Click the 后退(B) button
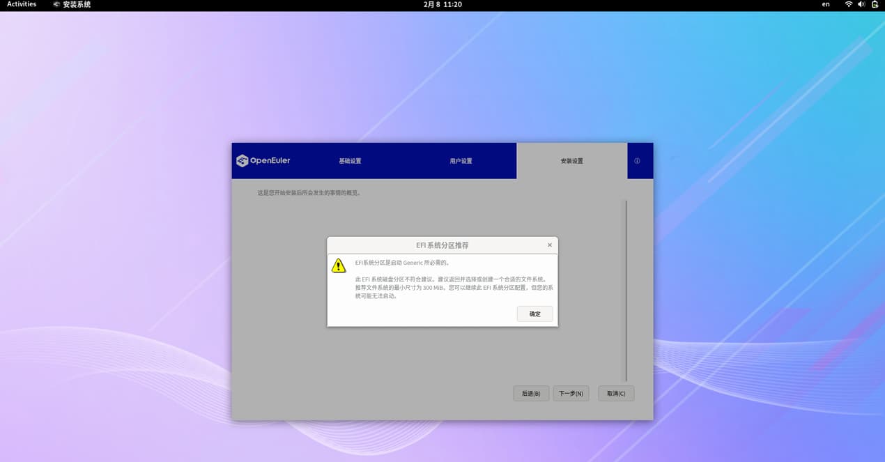The height and width of the screenshot is (462, 885). coord(531,394)
